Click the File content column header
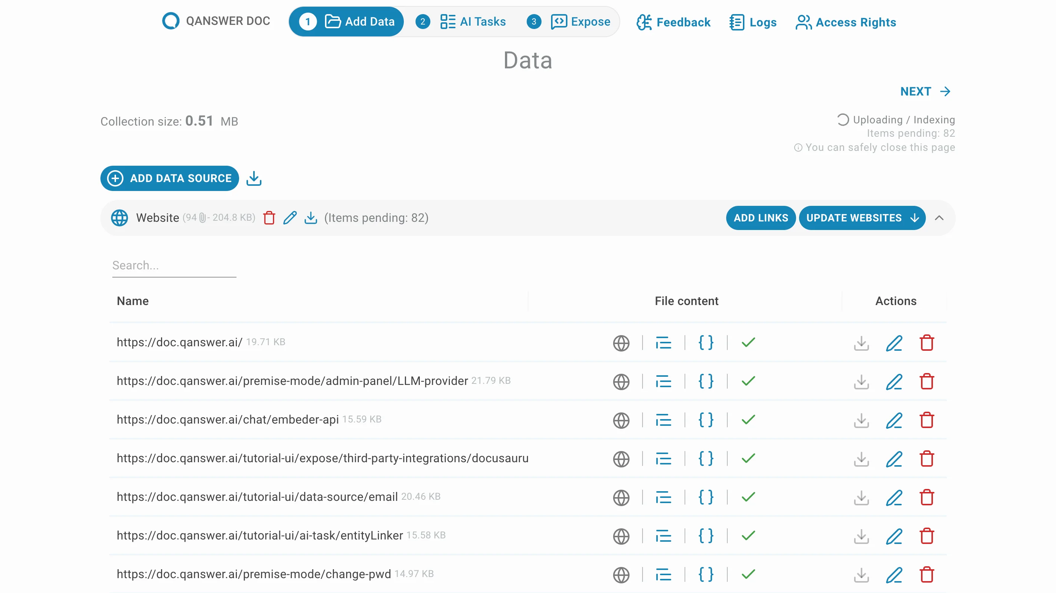This screenshot has width=1056, height=593. coord(686,301)
